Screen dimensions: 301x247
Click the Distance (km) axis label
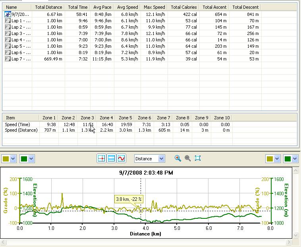145,234
